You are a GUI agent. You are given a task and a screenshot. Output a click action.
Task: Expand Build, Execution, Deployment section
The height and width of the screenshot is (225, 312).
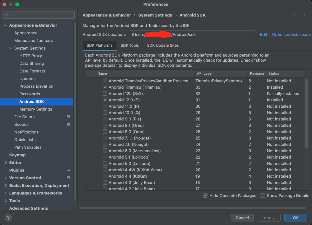(x=6, y=185)
